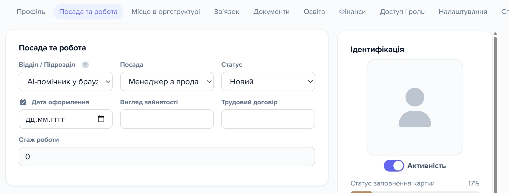This screenshot has width=509, height=193.
Task: Focus the Вигляд зайнятості input
Action: (x=167, y=119)
